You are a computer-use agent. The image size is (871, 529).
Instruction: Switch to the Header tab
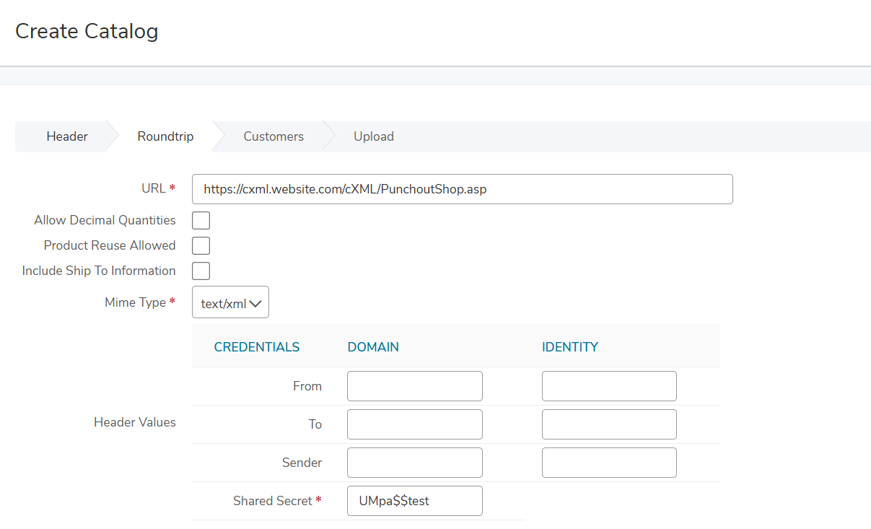point(67,136)
